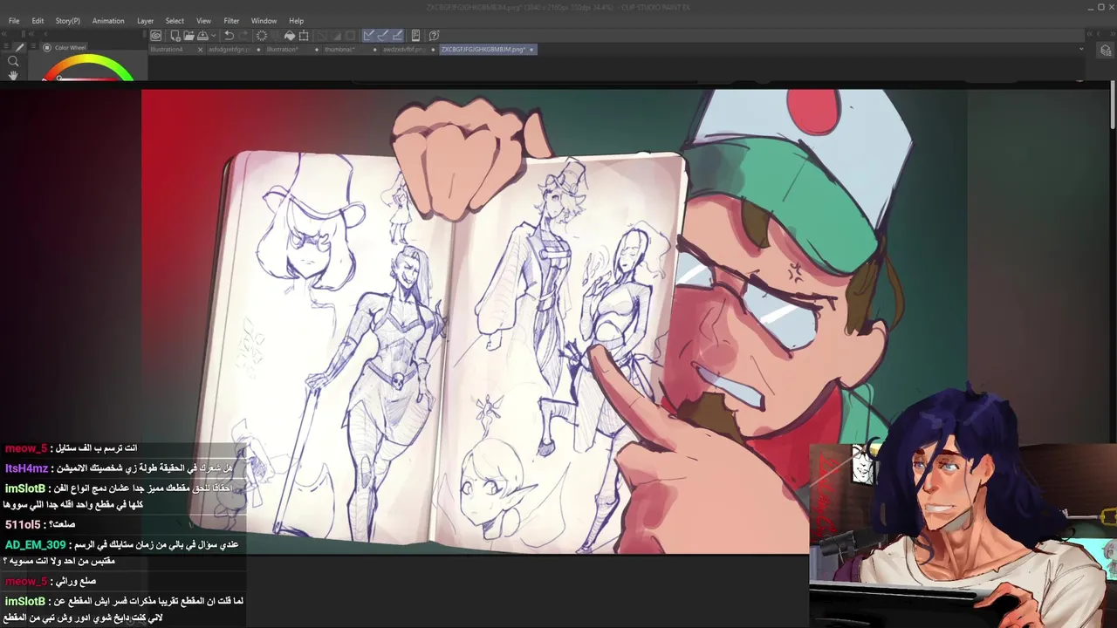The height and width of the screenshot is (628, 1117).
Task: Expand the dropdown arrow beside Save icon
Action: [214, 36]
